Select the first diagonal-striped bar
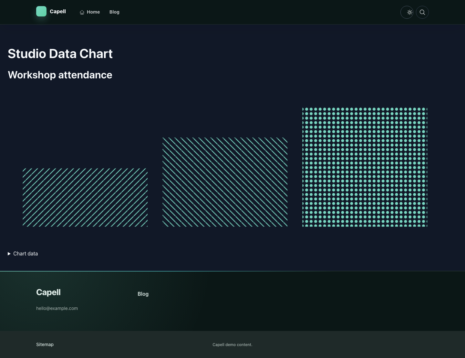The height and width of the screenshot is (358, 465). 85,197
